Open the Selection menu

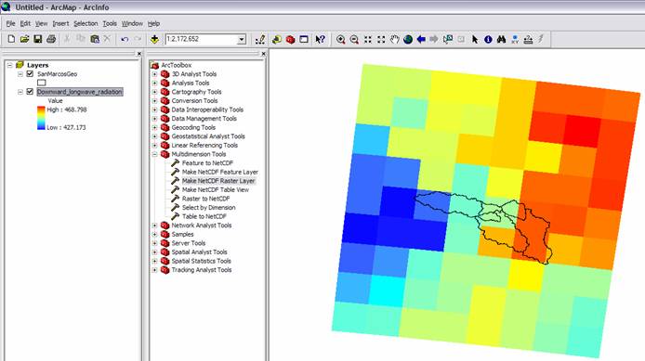[86, 23]
